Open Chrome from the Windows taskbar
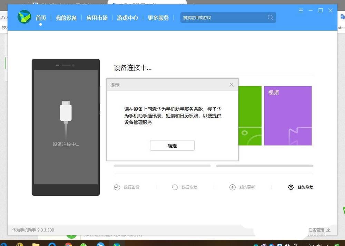 [68, 244]
